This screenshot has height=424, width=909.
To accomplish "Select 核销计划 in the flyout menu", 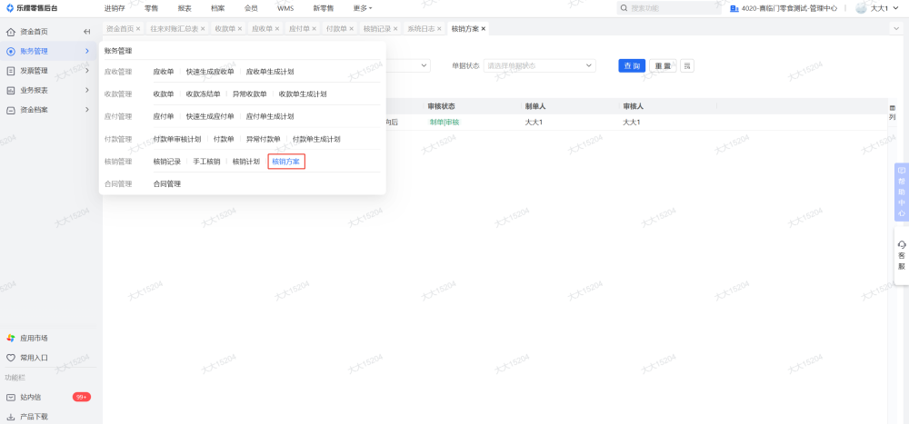I will pyautogui.click(x=245, y=162).
